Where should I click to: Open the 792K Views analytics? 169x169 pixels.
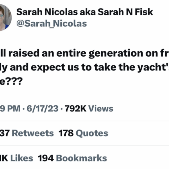click(x=89, y=108)
